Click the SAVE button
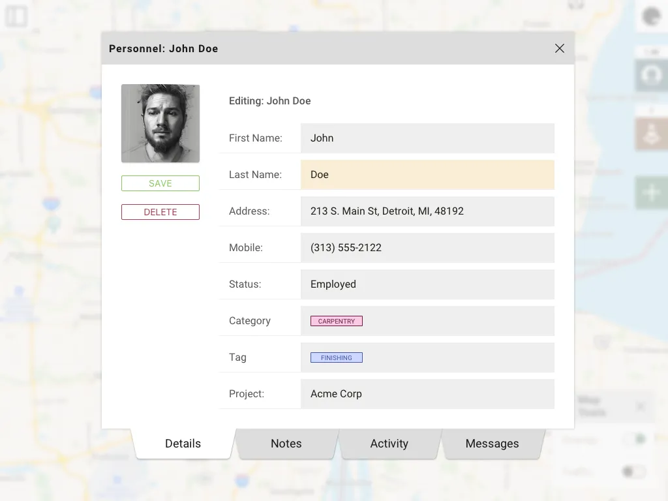Screen dimensions: 668x501 160,183
